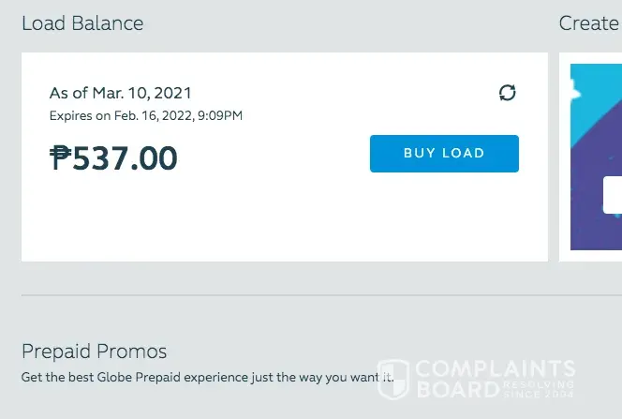Click the Complaints Board shield logo
Screen dimensions: 622x419
(x=393, y=381)
